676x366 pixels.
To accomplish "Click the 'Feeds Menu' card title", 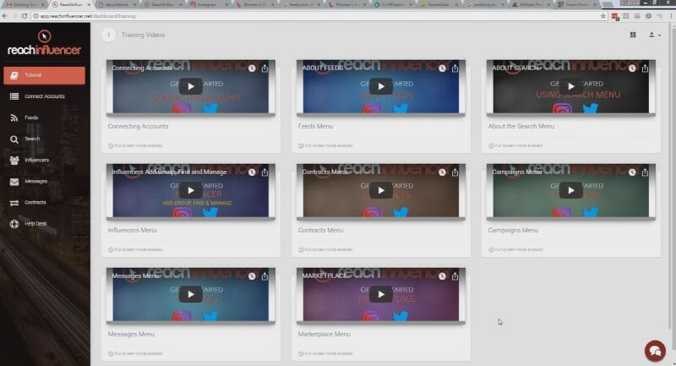I will pos(315,126).
